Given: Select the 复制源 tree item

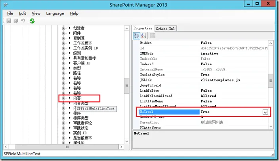Looking at the screenshot, I should tap(79, 38).
